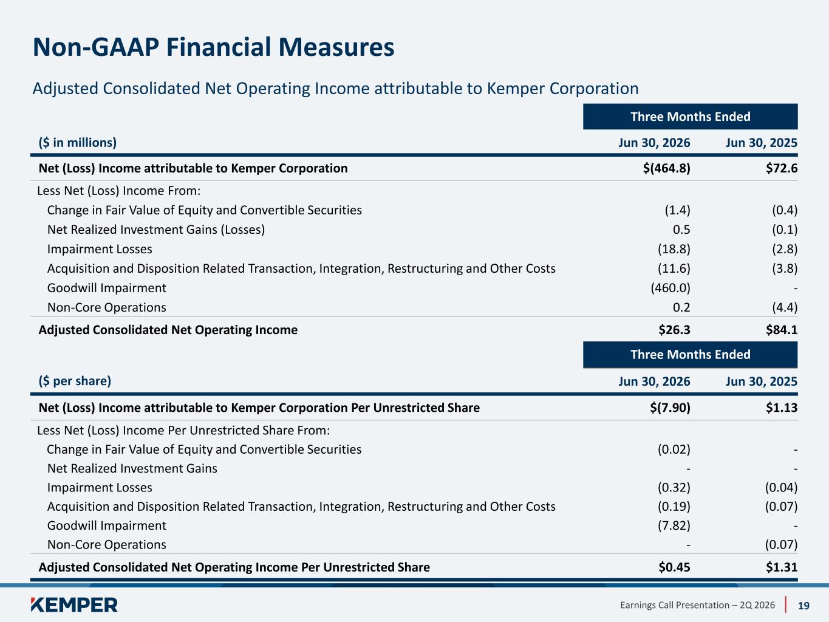Click the '(0.19)' per-share acquisition costs value

click(x=674, y=507)
